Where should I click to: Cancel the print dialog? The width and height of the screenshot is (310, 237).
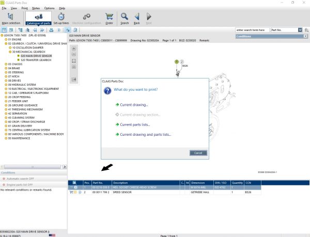(198, 153)
